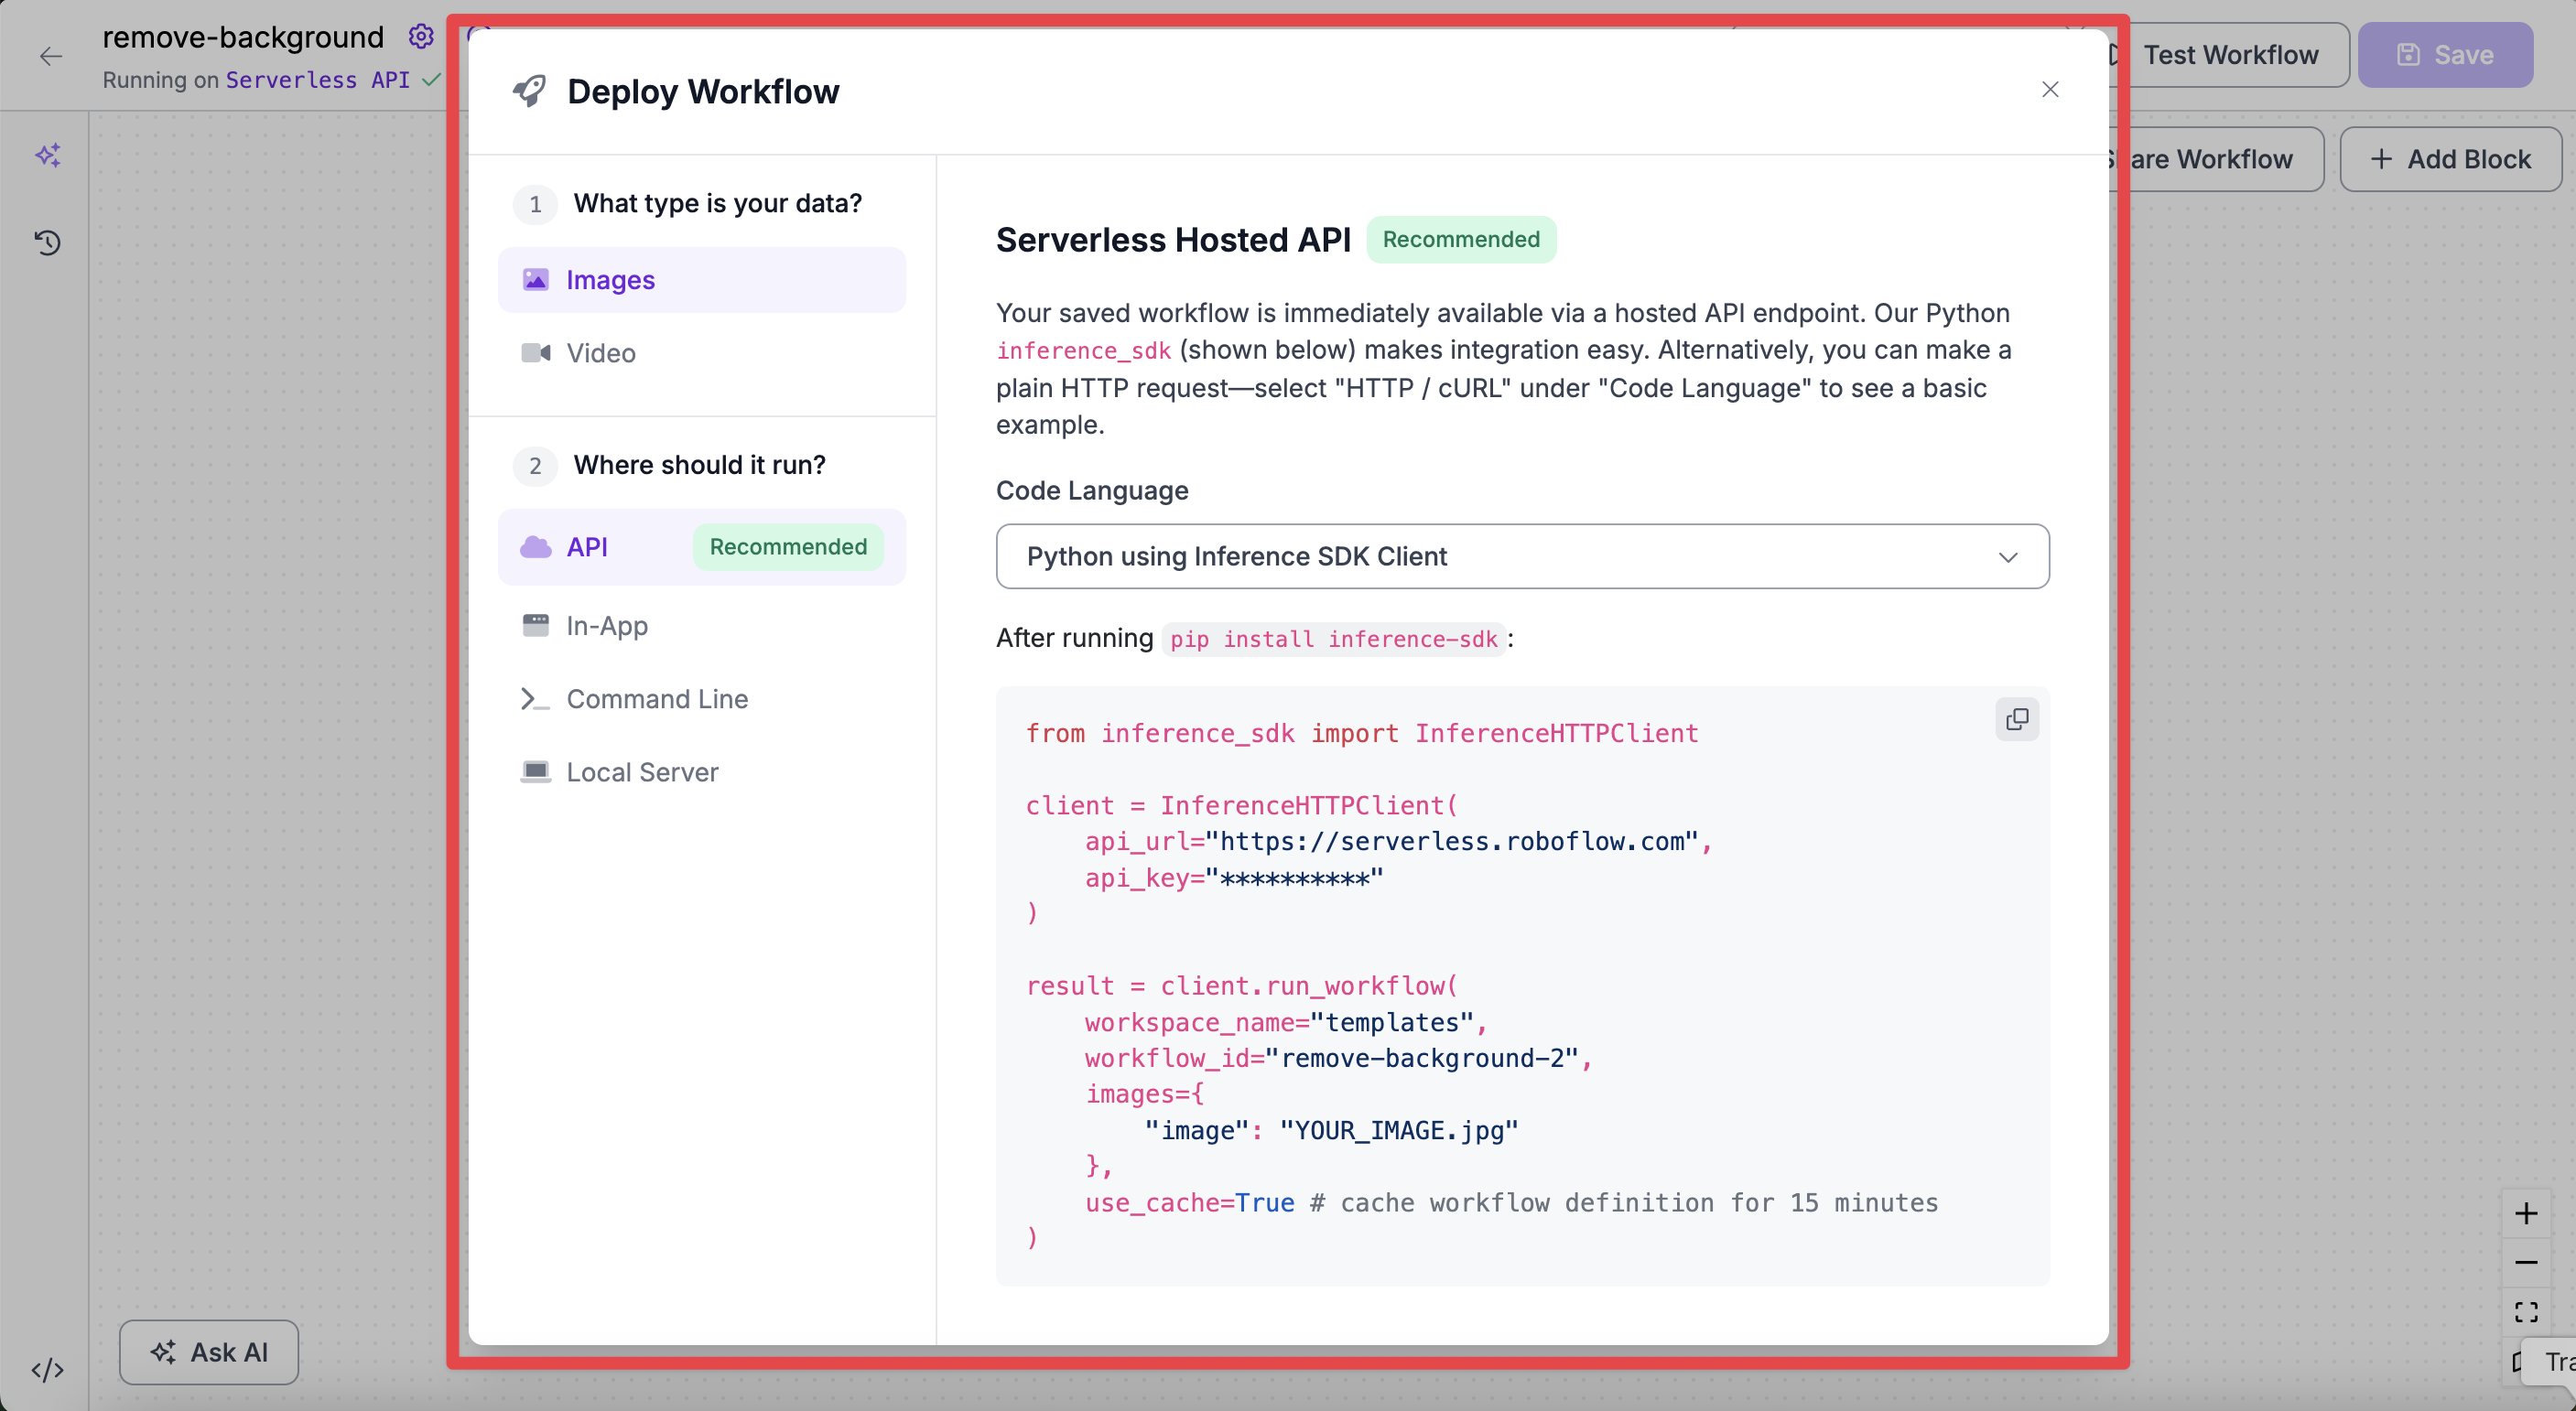This screenshot has height=1411, width=2576.
Task: Click the Add Block button
Action: tap(2450, 159)
